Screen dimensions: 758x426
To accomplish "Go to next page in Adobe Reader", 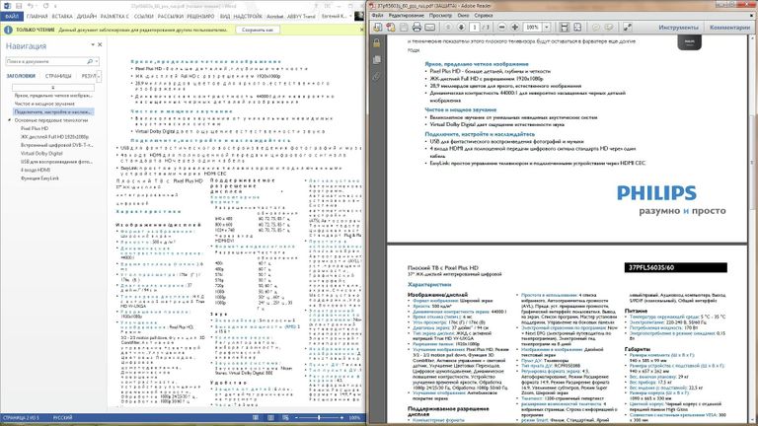I will pos(461,28).
